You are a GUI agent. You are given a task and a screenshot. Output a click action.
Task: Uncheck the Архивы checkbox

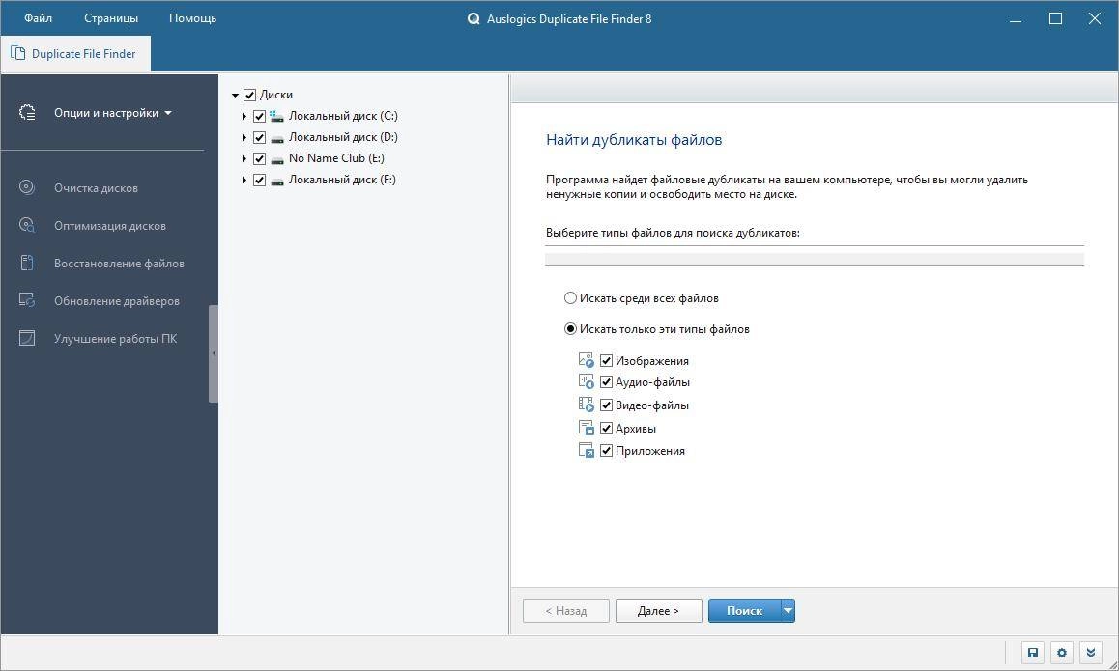click(607, 429)
